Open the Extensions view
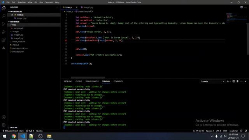The image size is (249, 140). coord(4,40)
